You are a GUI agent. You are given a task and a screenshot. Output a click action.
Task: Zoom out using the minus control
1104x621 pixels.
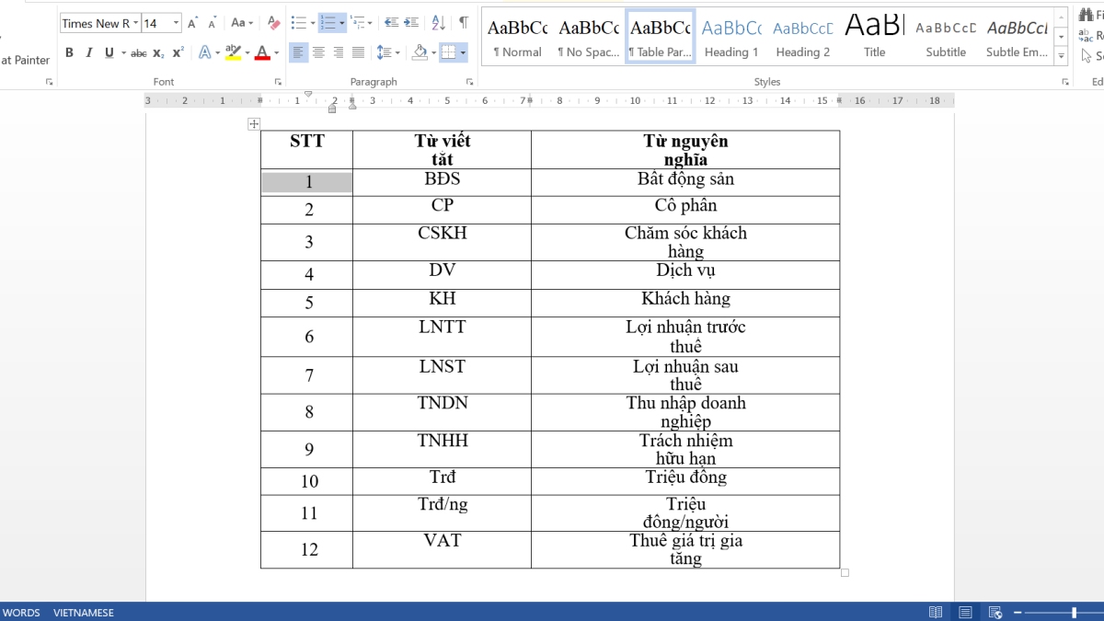click(x=1018, y=612)
